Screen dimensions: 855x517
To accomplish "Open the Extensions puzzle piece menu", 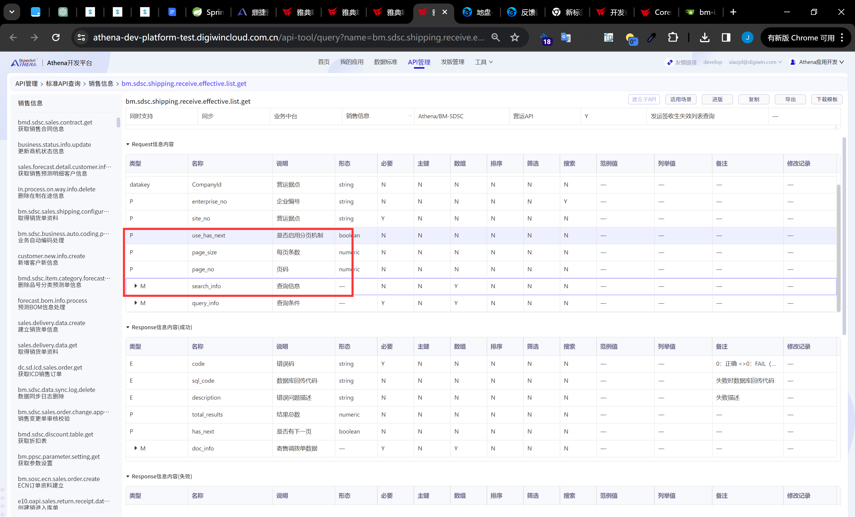I will point(672,37).
